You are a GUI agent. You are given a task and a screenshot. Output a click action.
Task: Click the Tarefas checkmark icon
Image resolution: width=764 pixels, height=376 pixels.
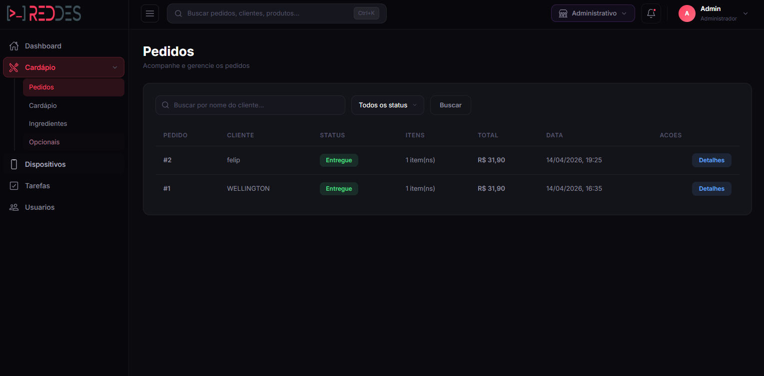pyautogui.click(x=14, y=186)
